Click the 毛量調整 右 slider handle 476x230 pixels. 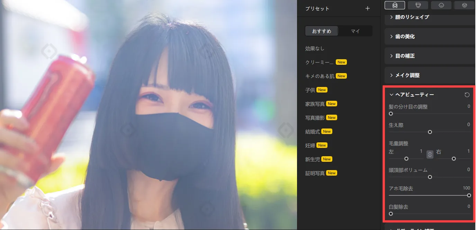point(454,159)
